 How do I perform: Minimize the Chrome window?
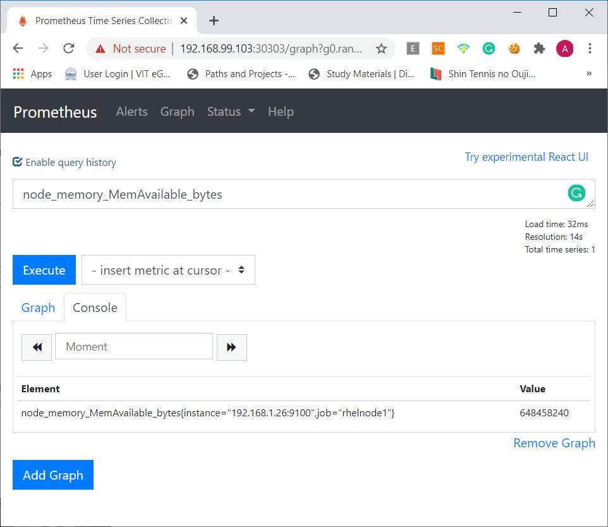(517, 13)
